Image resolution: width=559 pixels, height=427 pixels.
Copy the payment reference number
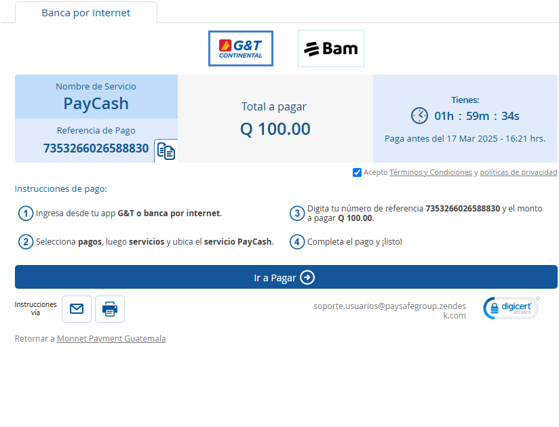166,151
